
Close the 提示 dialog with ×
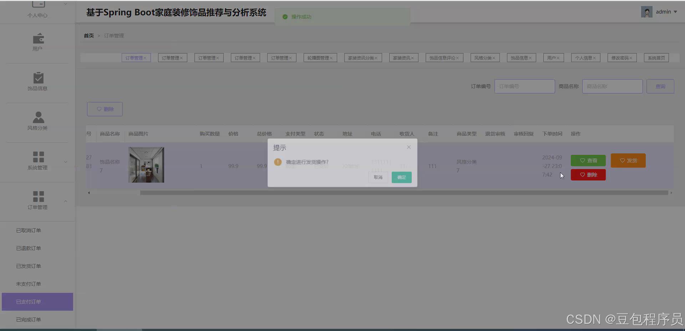409,147
